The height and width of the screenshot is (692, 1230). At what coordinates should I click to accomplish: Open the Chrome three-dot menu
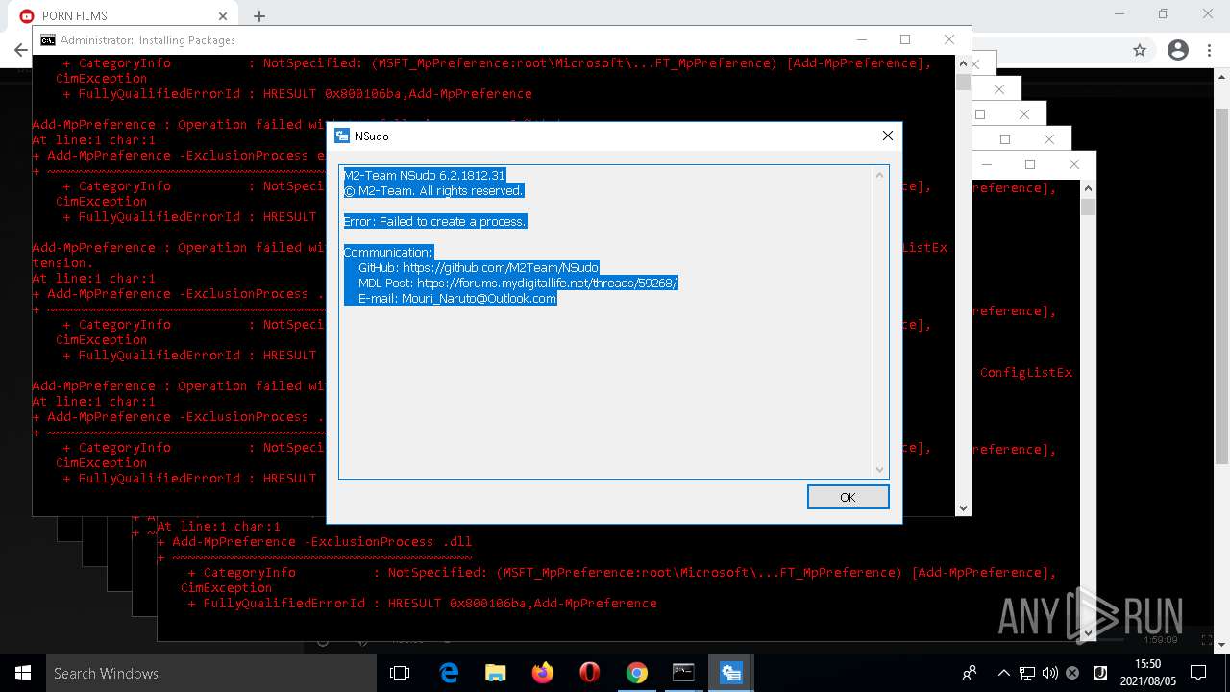(1211, 51)
